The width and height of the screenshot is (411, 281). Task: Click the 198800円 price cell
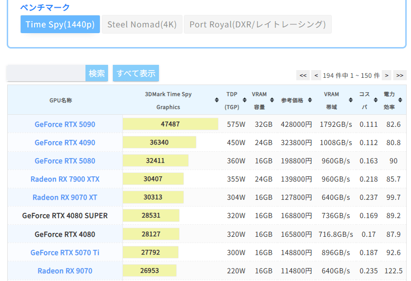coord(296,161)
